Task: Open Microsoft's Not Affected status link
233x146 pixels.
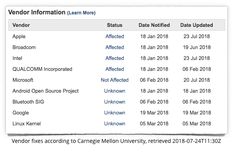Action: point(115,80)
